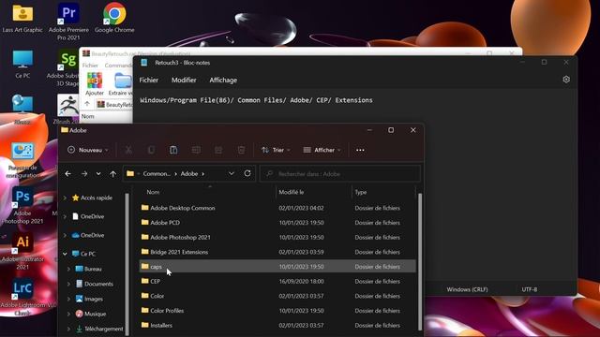Viewport: 600px width, 337px height.
Task: Open the Trier sort dropdown
Action: point(276,150)
